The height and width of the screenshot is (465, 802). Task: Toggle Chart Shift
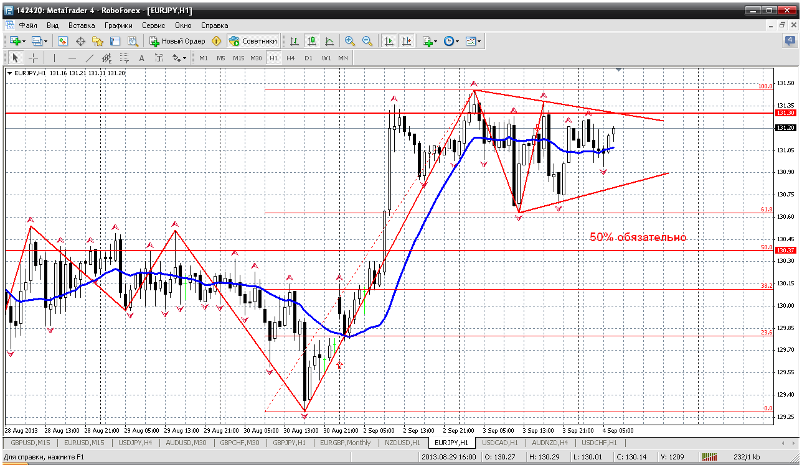(407, 41)
